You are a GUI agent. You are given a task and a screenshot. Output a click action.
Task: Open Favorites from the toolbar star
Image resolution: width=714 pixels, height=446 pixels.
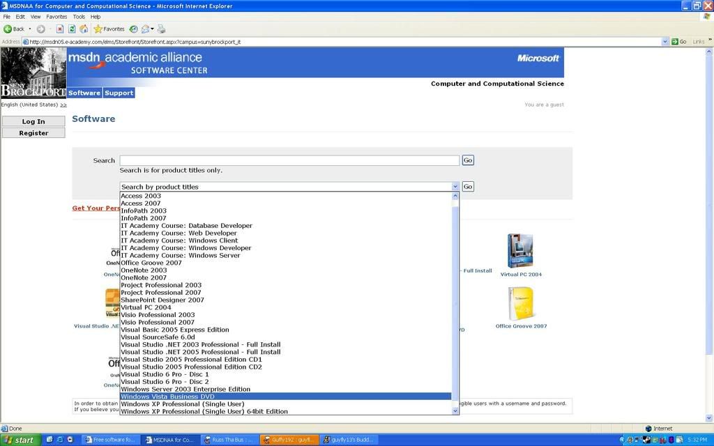[x=109, y=29]
